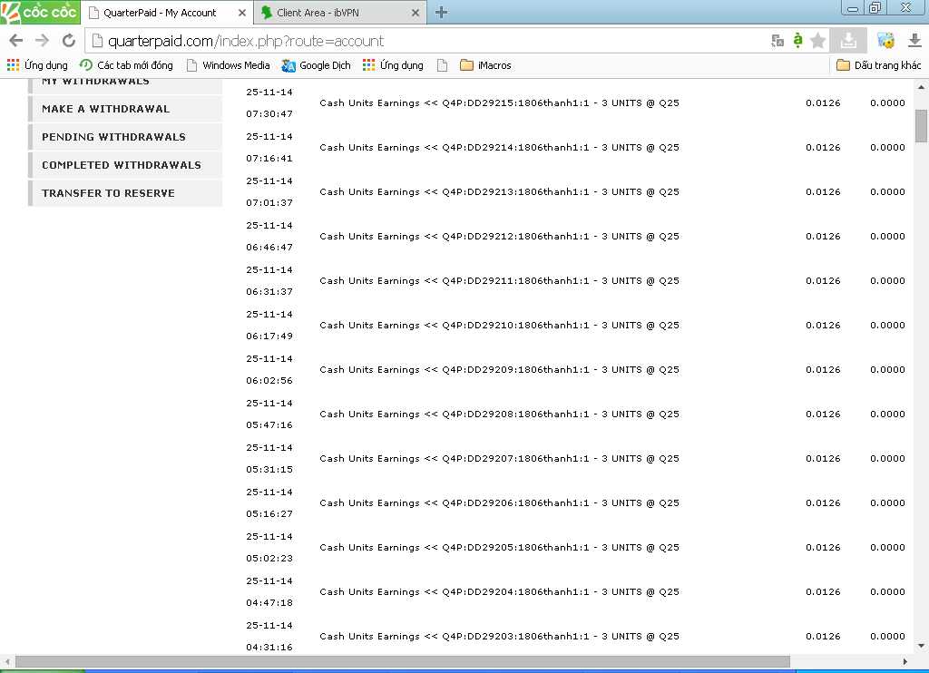
Task: Click the 0.0126 amount in DD29203 row
Action: 823,637
